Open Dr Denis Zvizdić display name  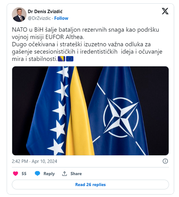45,11
